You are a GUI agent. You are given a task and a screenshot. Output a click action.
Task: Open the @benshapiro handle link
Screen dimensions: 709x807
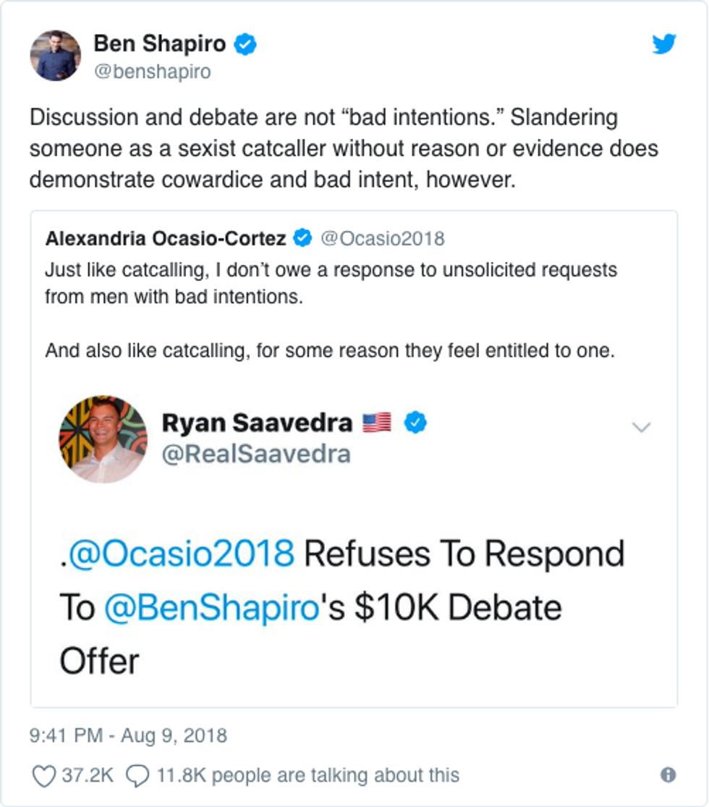click(x=152, y=72)
